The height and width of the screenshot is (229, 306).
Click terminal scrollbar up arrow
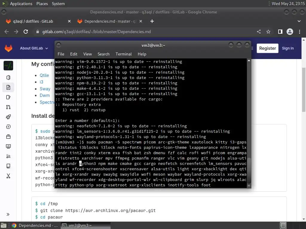click(249, 61)
